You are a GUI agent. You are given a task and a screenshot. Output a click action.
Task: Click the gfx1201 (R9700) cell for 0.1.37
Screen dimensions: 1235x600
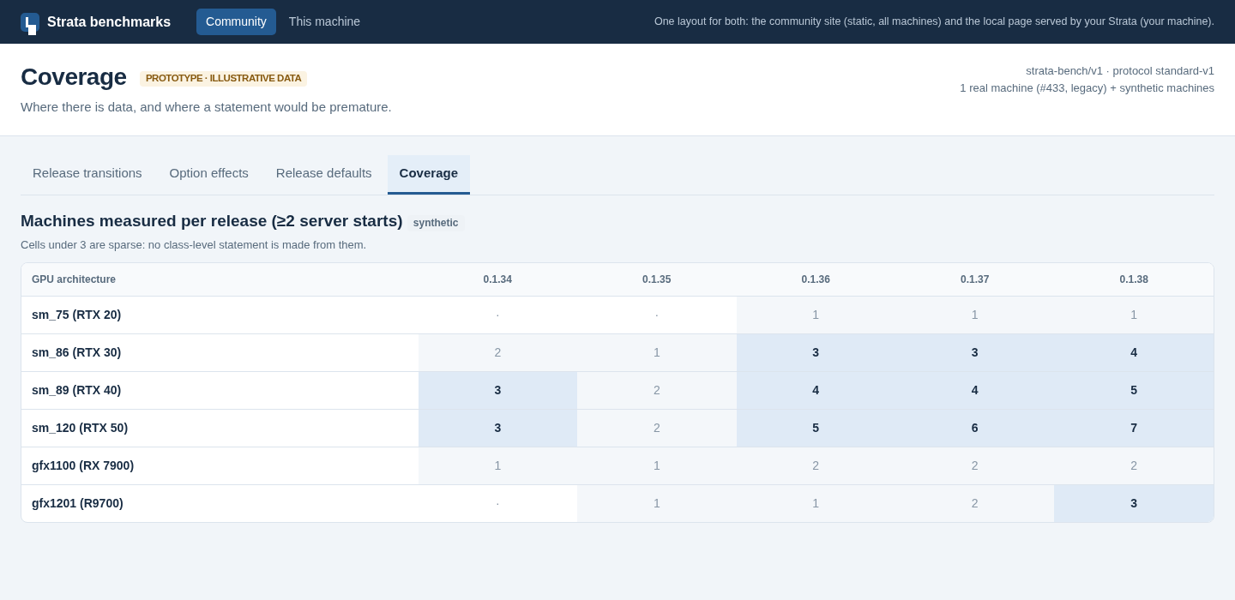(x=975, y=503)
